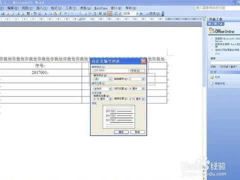The width and height of the screenshot is (240, 180).
Task: Click the 150% zoom box
Action: tap(129, 13)
